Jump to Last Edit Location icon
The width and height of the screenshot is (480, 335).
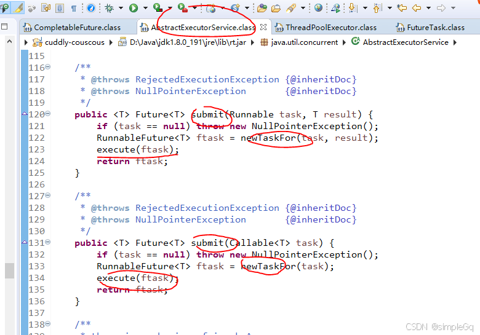tap(402, 8)
